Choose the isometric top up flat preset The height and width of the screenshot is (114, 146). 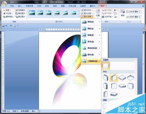click(x=122, y=78)
